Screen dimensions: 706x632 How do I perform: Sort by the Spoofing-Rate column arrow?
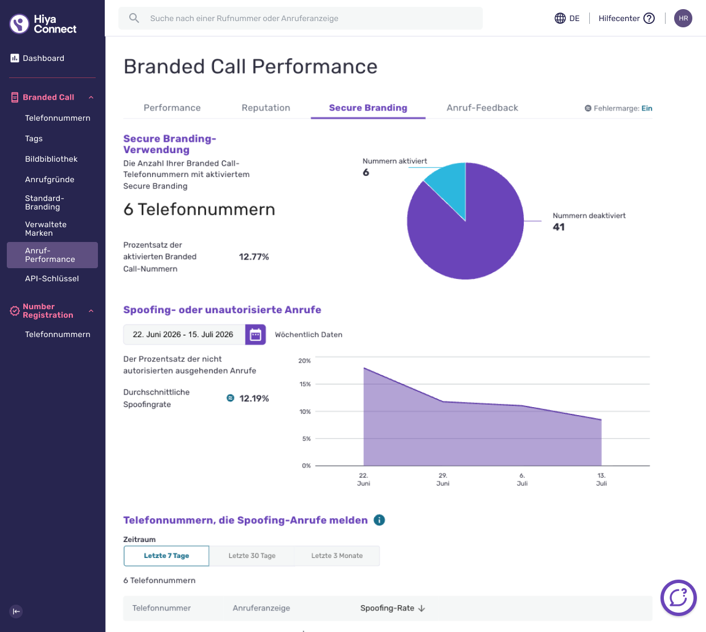(x=422, y=608)
